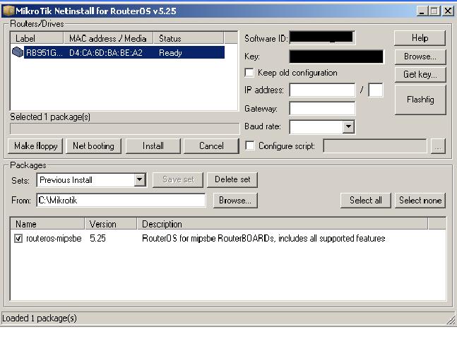This screenshot has width=457, height=339.
Task: Enable Keep old configuration checkbox
Action: (x=249, y=72)
